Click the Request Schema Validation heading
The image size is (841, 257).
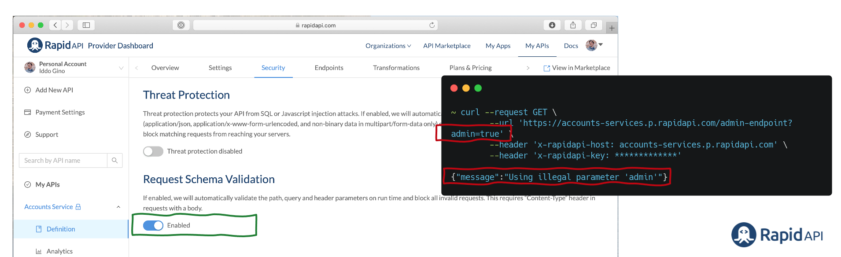tap(209, 180)
